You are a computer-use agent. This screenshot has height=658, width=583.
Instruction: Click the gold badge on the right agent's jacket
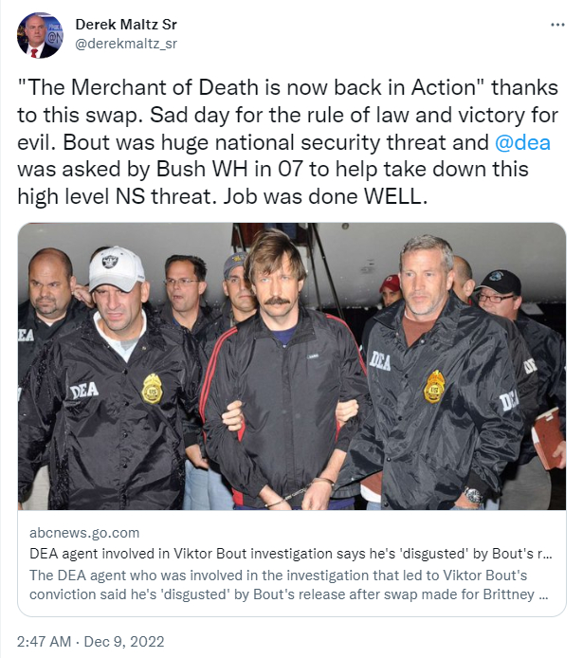pos(434,385)
